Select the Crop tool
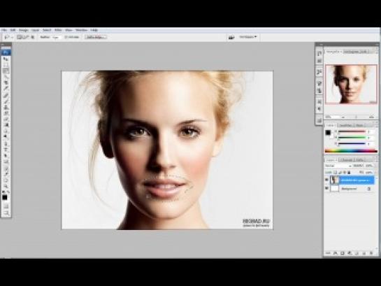This screenshot has width=381, height=286. 6,83
